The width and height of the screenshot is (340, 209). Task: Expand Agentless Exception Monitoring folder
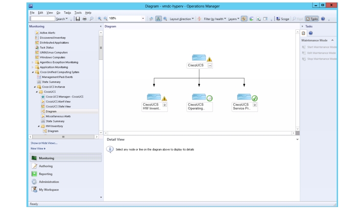(33, 62)
